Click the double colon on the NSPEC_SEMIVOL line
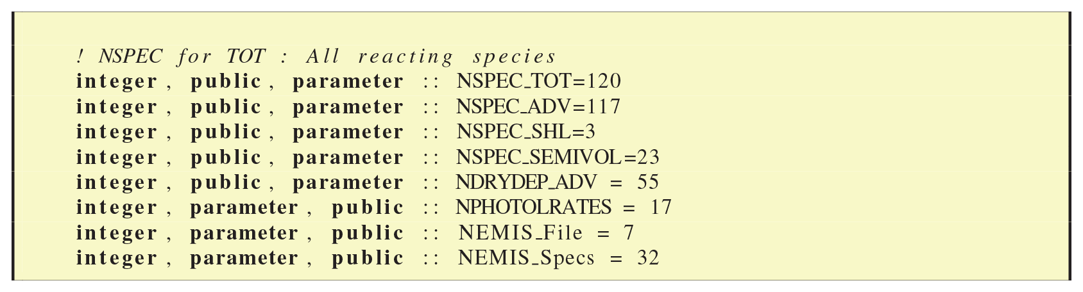This screenshot has height=292, width=1083. pyautogui.click(x=431, y=157)
